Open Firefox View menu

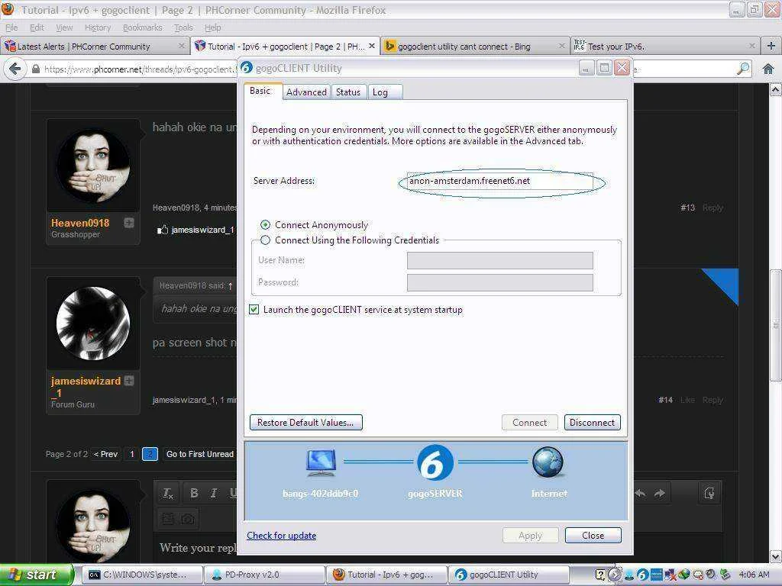coord(64,27)
